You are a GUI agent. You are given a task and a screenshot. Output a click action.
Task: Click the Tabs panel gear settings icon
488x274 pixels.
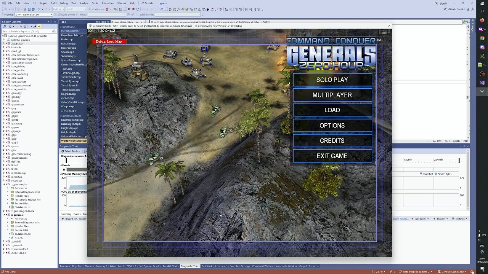point(108,22)
